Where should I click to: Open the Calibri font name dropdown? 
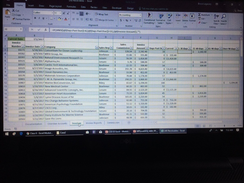52,13
